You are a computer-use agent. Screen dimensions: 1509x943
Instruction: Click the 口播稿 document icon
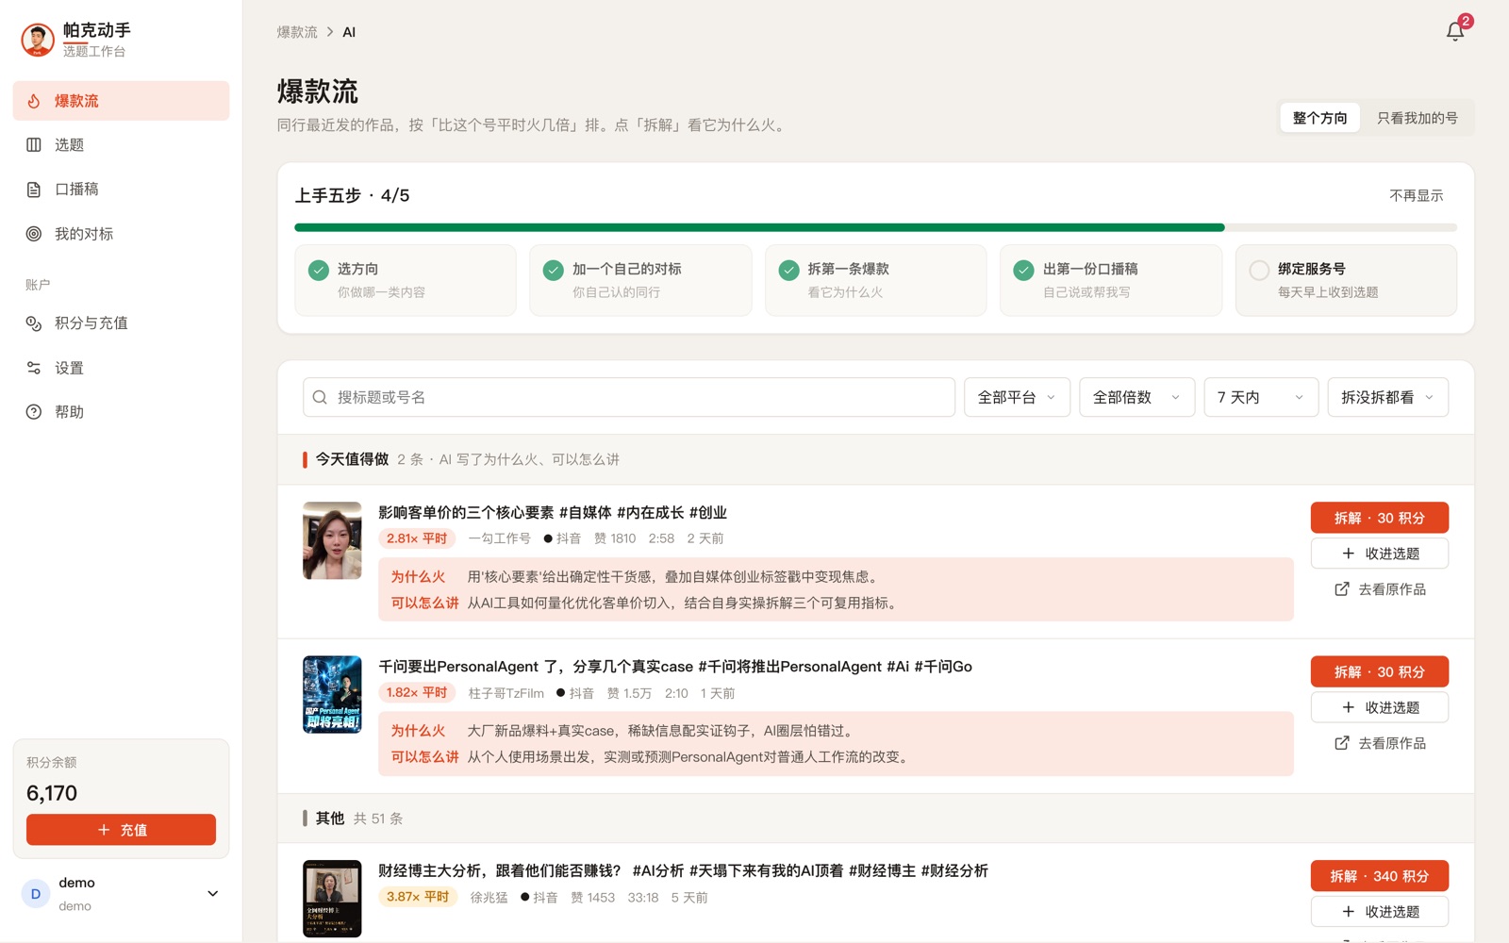tap(34, 190)
